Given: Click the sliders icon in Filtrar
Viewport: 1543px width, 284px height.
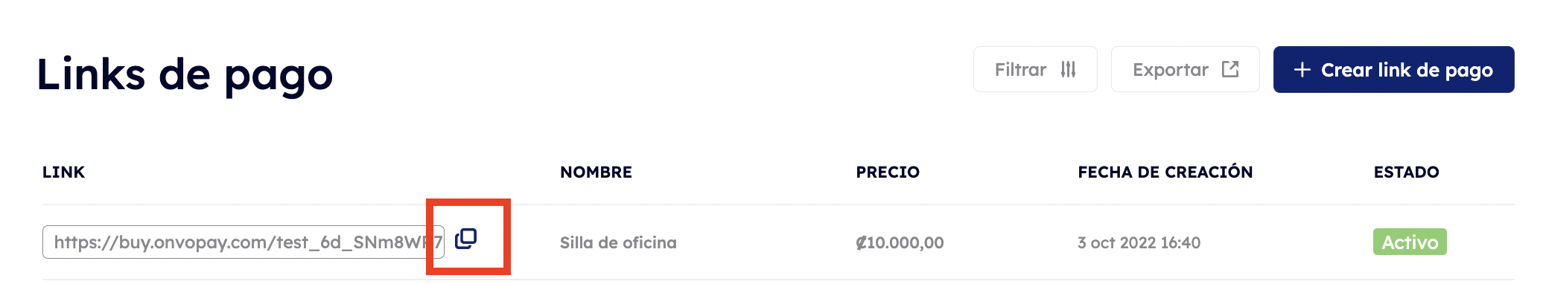Looking at the screenshot, I should [x=1068, y=69].
